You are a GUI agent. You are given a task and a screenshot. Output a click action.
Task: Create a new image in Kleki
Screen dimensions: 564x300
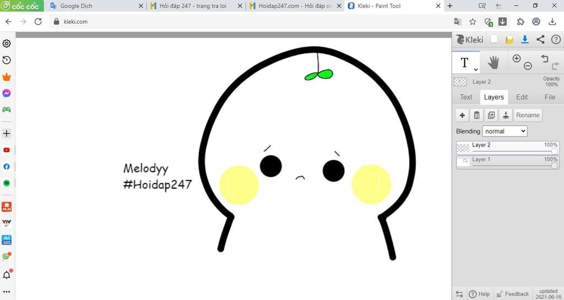(x=494, y=40)
